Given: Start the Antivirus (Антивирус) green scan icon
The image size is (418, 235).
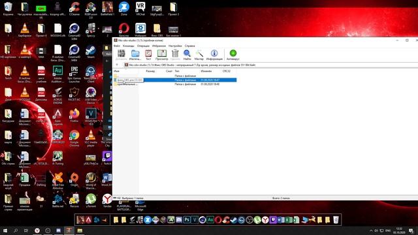Looking at the screenshot, I should 233,55.
